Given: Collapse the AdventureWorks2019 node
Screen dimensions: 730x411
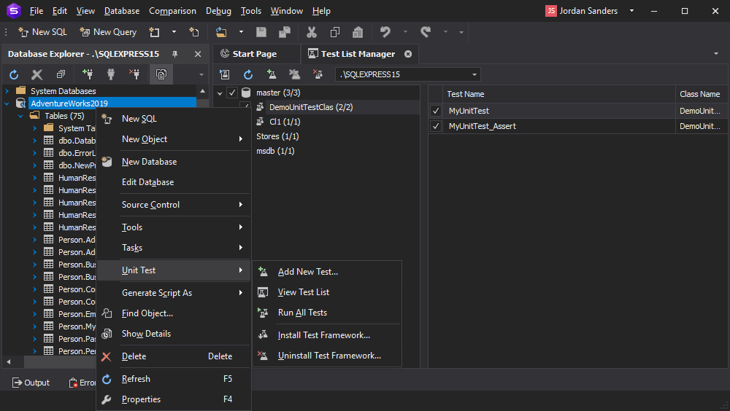Looking at the screenshot, I should [x=7, y=103].
